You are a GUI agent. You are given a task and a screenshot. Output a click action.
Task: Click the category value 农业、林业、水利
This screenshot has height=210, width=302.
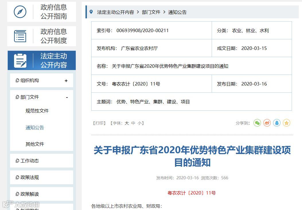pyautogui.click(x=250, y=30)
